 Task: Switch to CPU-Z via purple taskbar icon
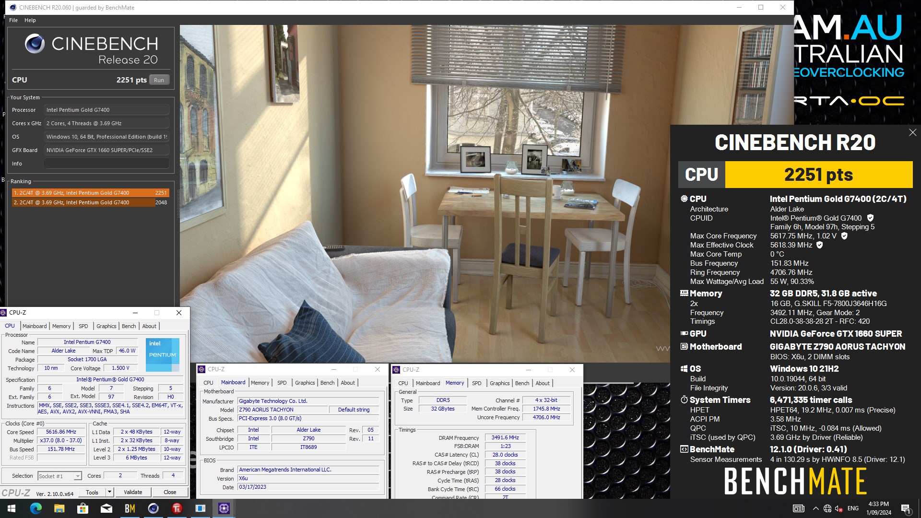[x=224, y=508]
